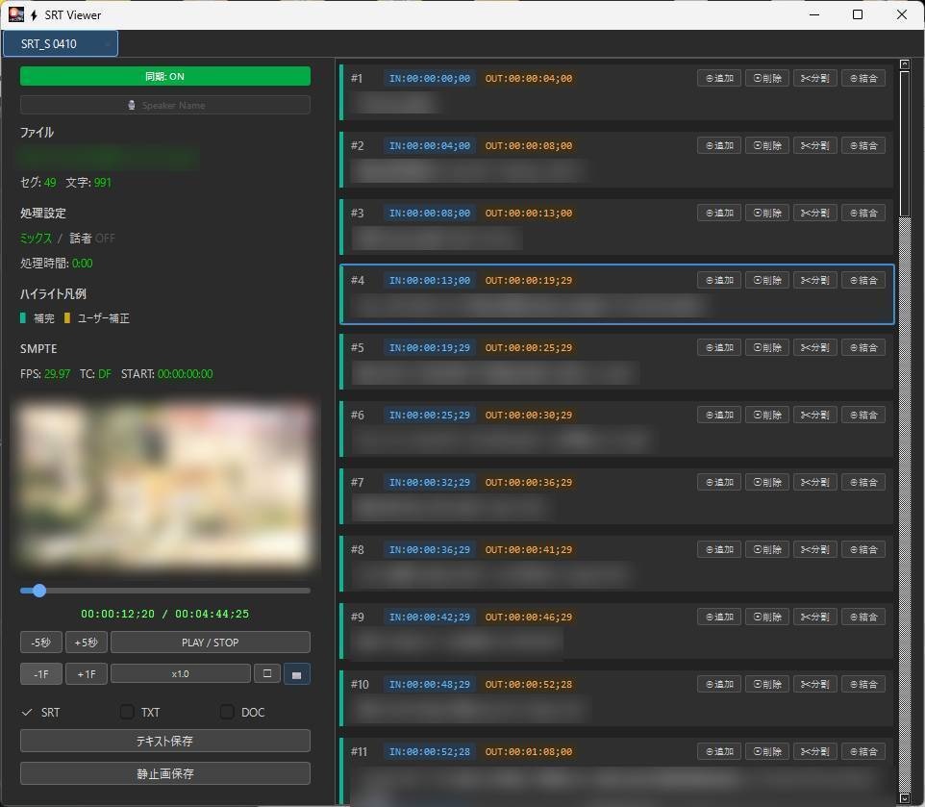The width and height of the screenshot is (925, 807).
Task: Step back one frame with -1F
Action: (40, 673)
